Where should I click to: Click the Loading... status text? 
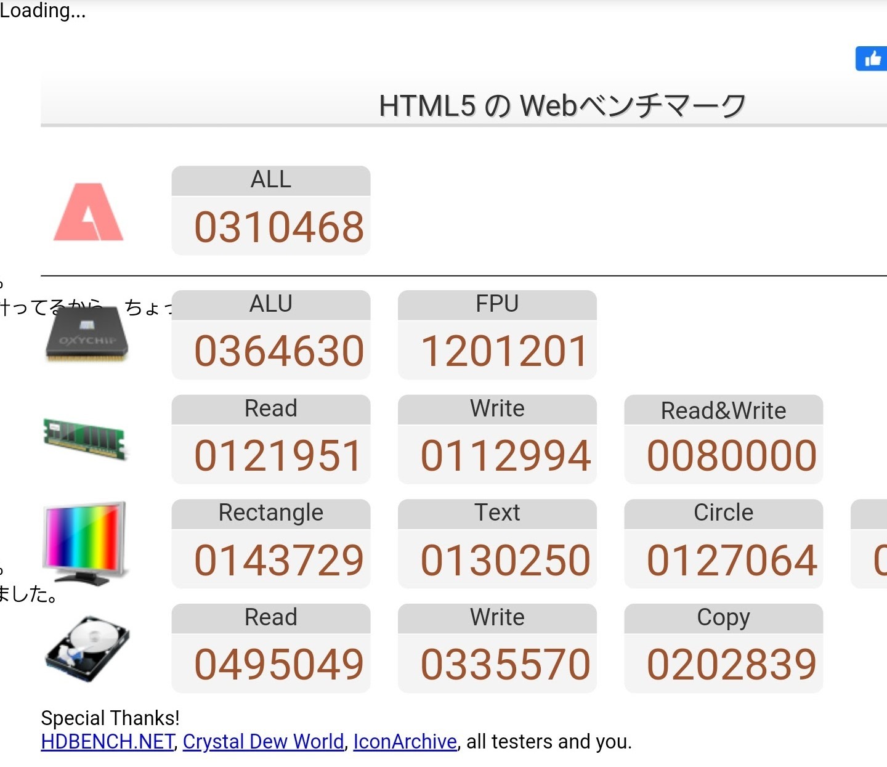[x=43, y=10]
